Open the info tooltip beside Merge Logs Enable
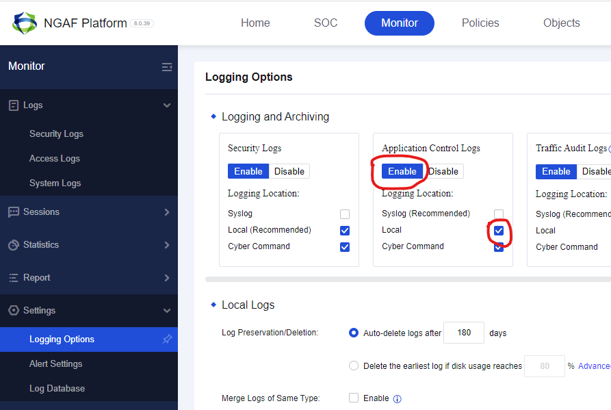 pos(398,398)
